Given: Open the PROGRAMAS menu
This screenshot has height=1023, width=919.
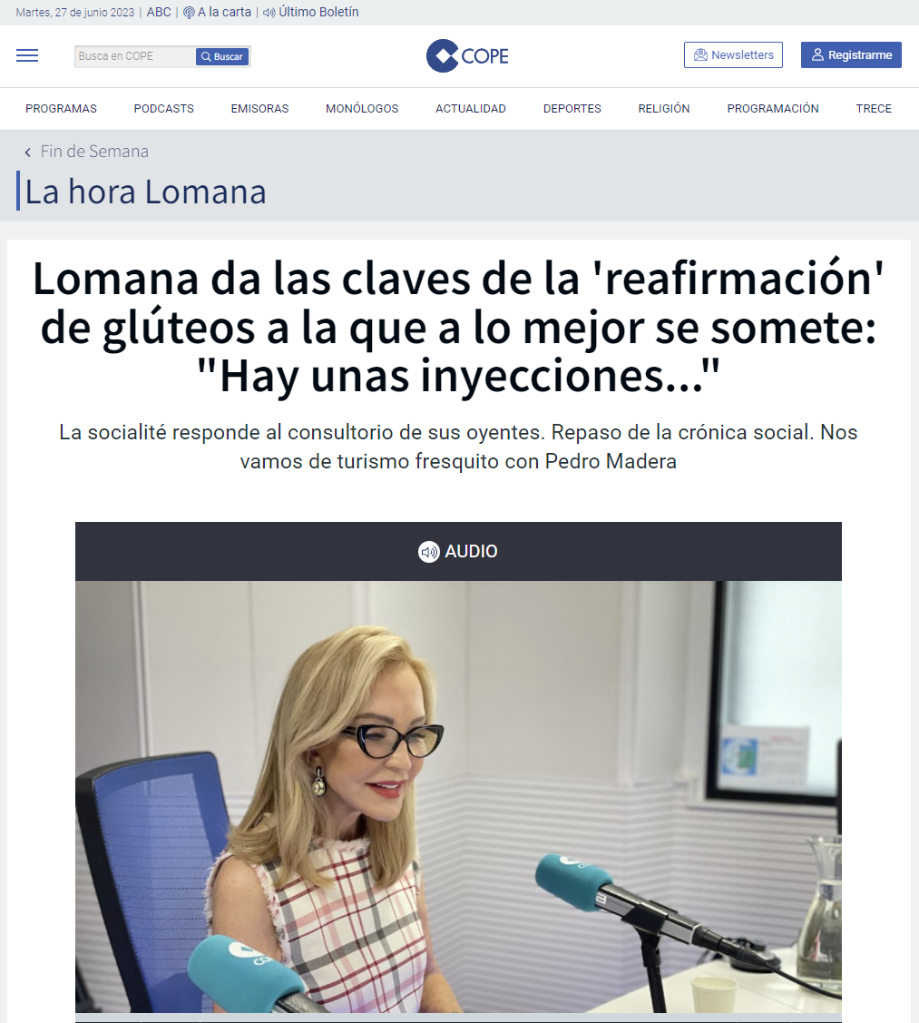Looking at the screenshot, I should 62,109.
